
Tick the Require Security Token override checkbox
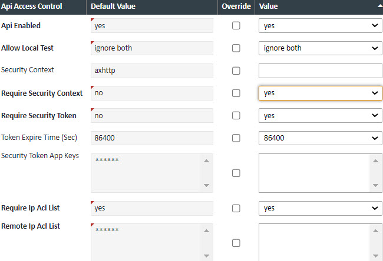click(236, 115)
